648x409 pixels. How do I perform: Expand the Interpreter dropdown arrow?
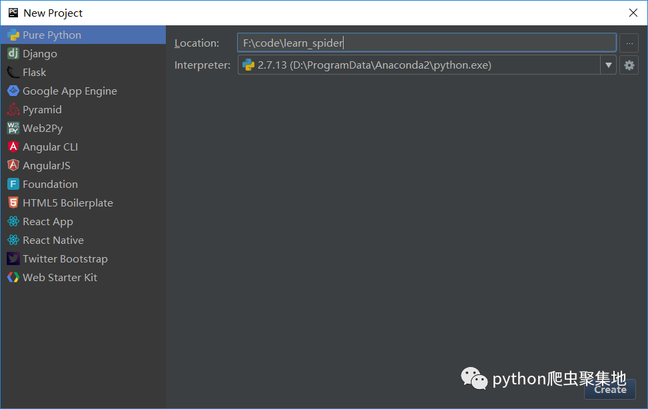(x=608, y=65)
